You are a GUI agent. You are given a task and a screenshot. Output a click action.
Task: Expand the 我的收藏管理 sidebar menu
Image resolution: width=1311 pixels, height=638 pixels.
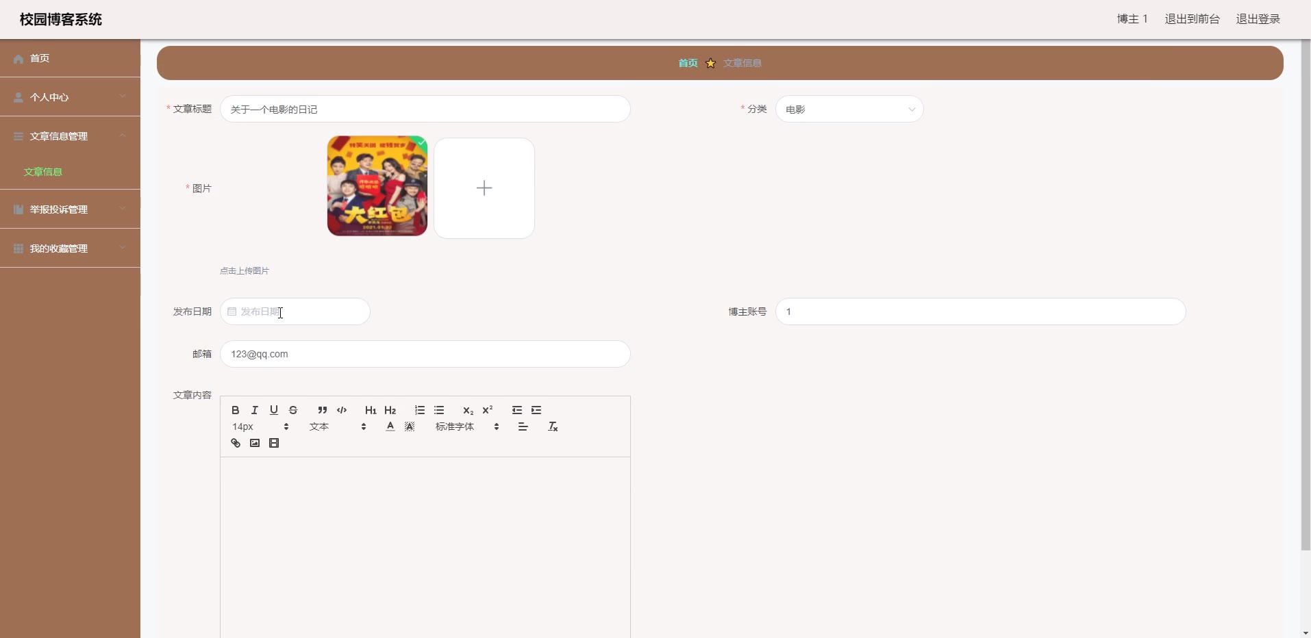(x=70, y=248)
